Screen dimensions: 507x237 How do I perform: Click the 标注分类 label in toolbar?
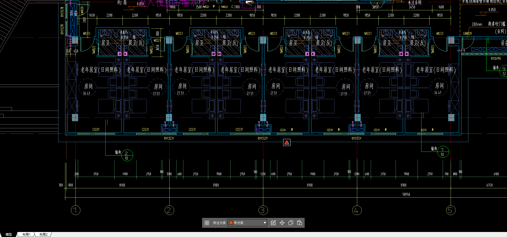(219, 223)
